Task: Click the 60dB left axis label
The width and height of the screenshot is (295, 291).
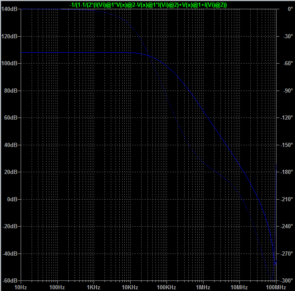Action: click(x=11, y=117)
